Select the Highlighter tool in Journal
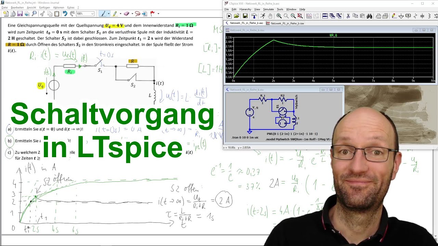The width and height of the screenshot is (438, 246). click(x=115, y=14)
